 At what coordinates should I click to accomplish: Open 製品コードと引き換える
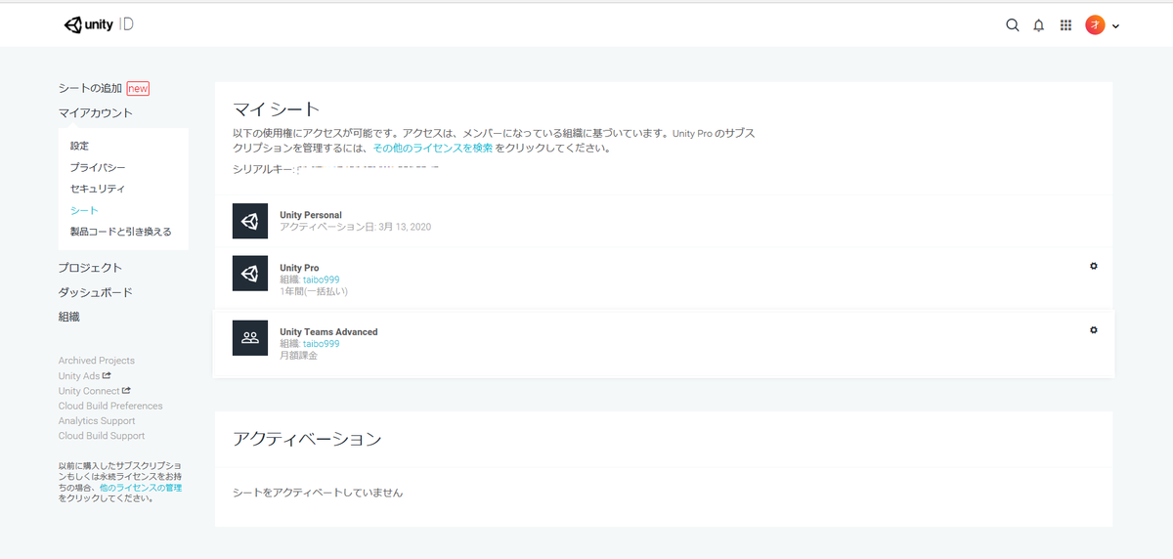point(121,232)
